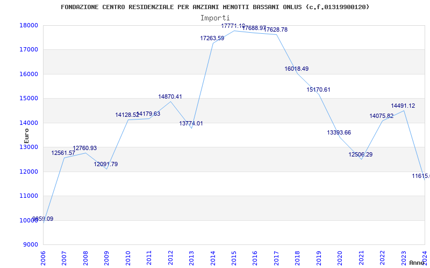Click x-axis year 2022
Screen dimensions: 430x268
click(x=383, y=258)
